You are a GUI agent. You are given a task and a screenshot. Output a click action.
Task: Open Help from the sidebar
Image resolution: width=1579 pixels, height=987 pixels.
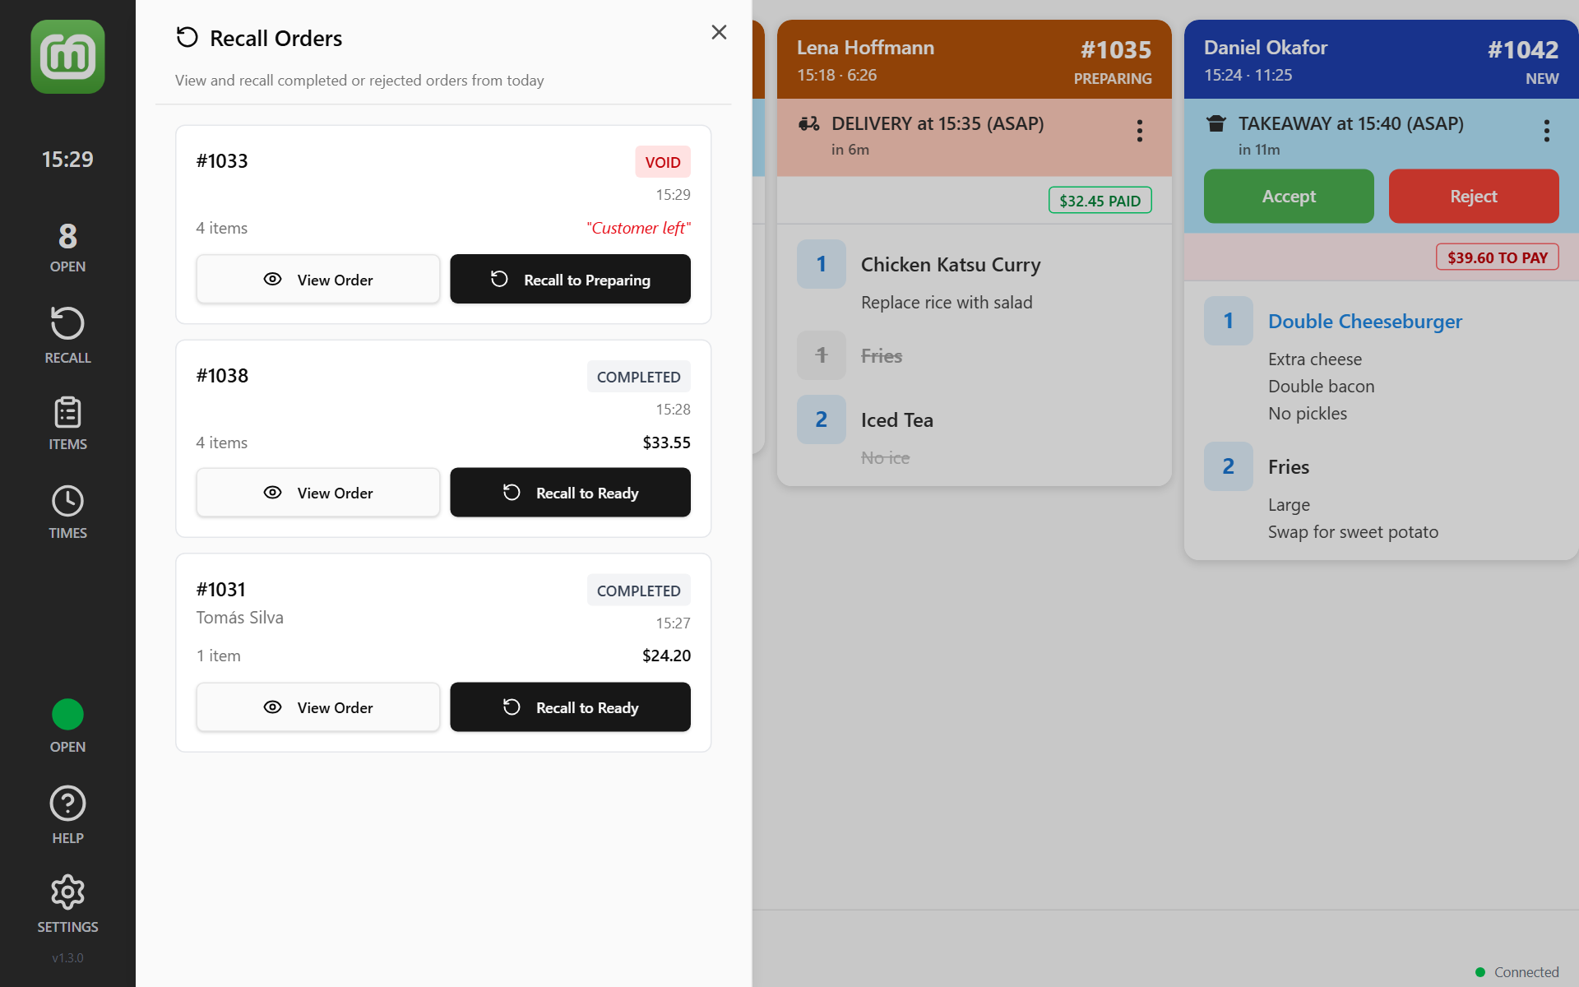click(67, 815)
